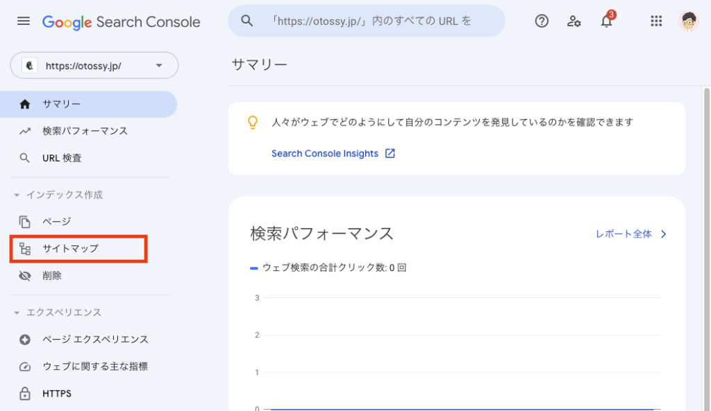The image size is (711, 411).
Task: Click the search magnifier icon
Action: coord(247,21)
